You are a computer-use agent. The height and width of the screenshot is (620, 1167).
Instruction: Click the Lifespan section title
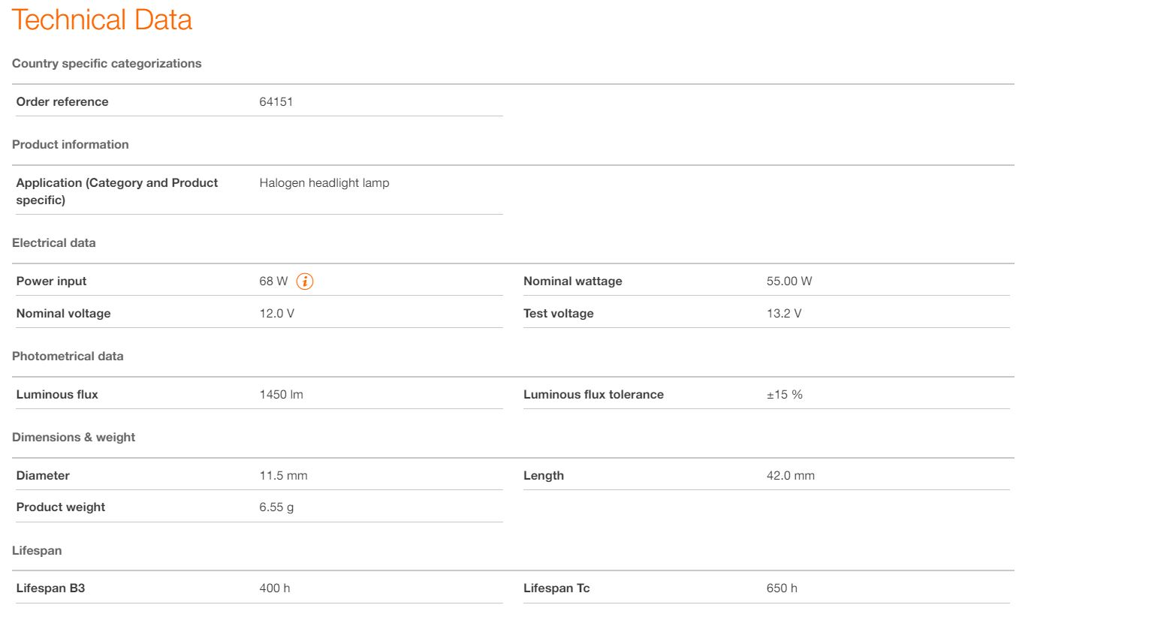click(37, 551)
